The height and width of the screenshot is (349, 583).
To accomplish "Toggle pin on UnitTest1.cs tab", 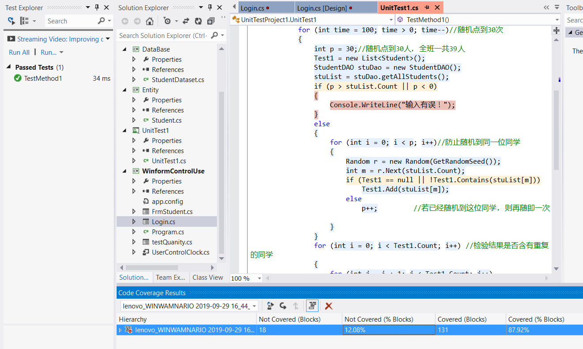I will (427, 8).
